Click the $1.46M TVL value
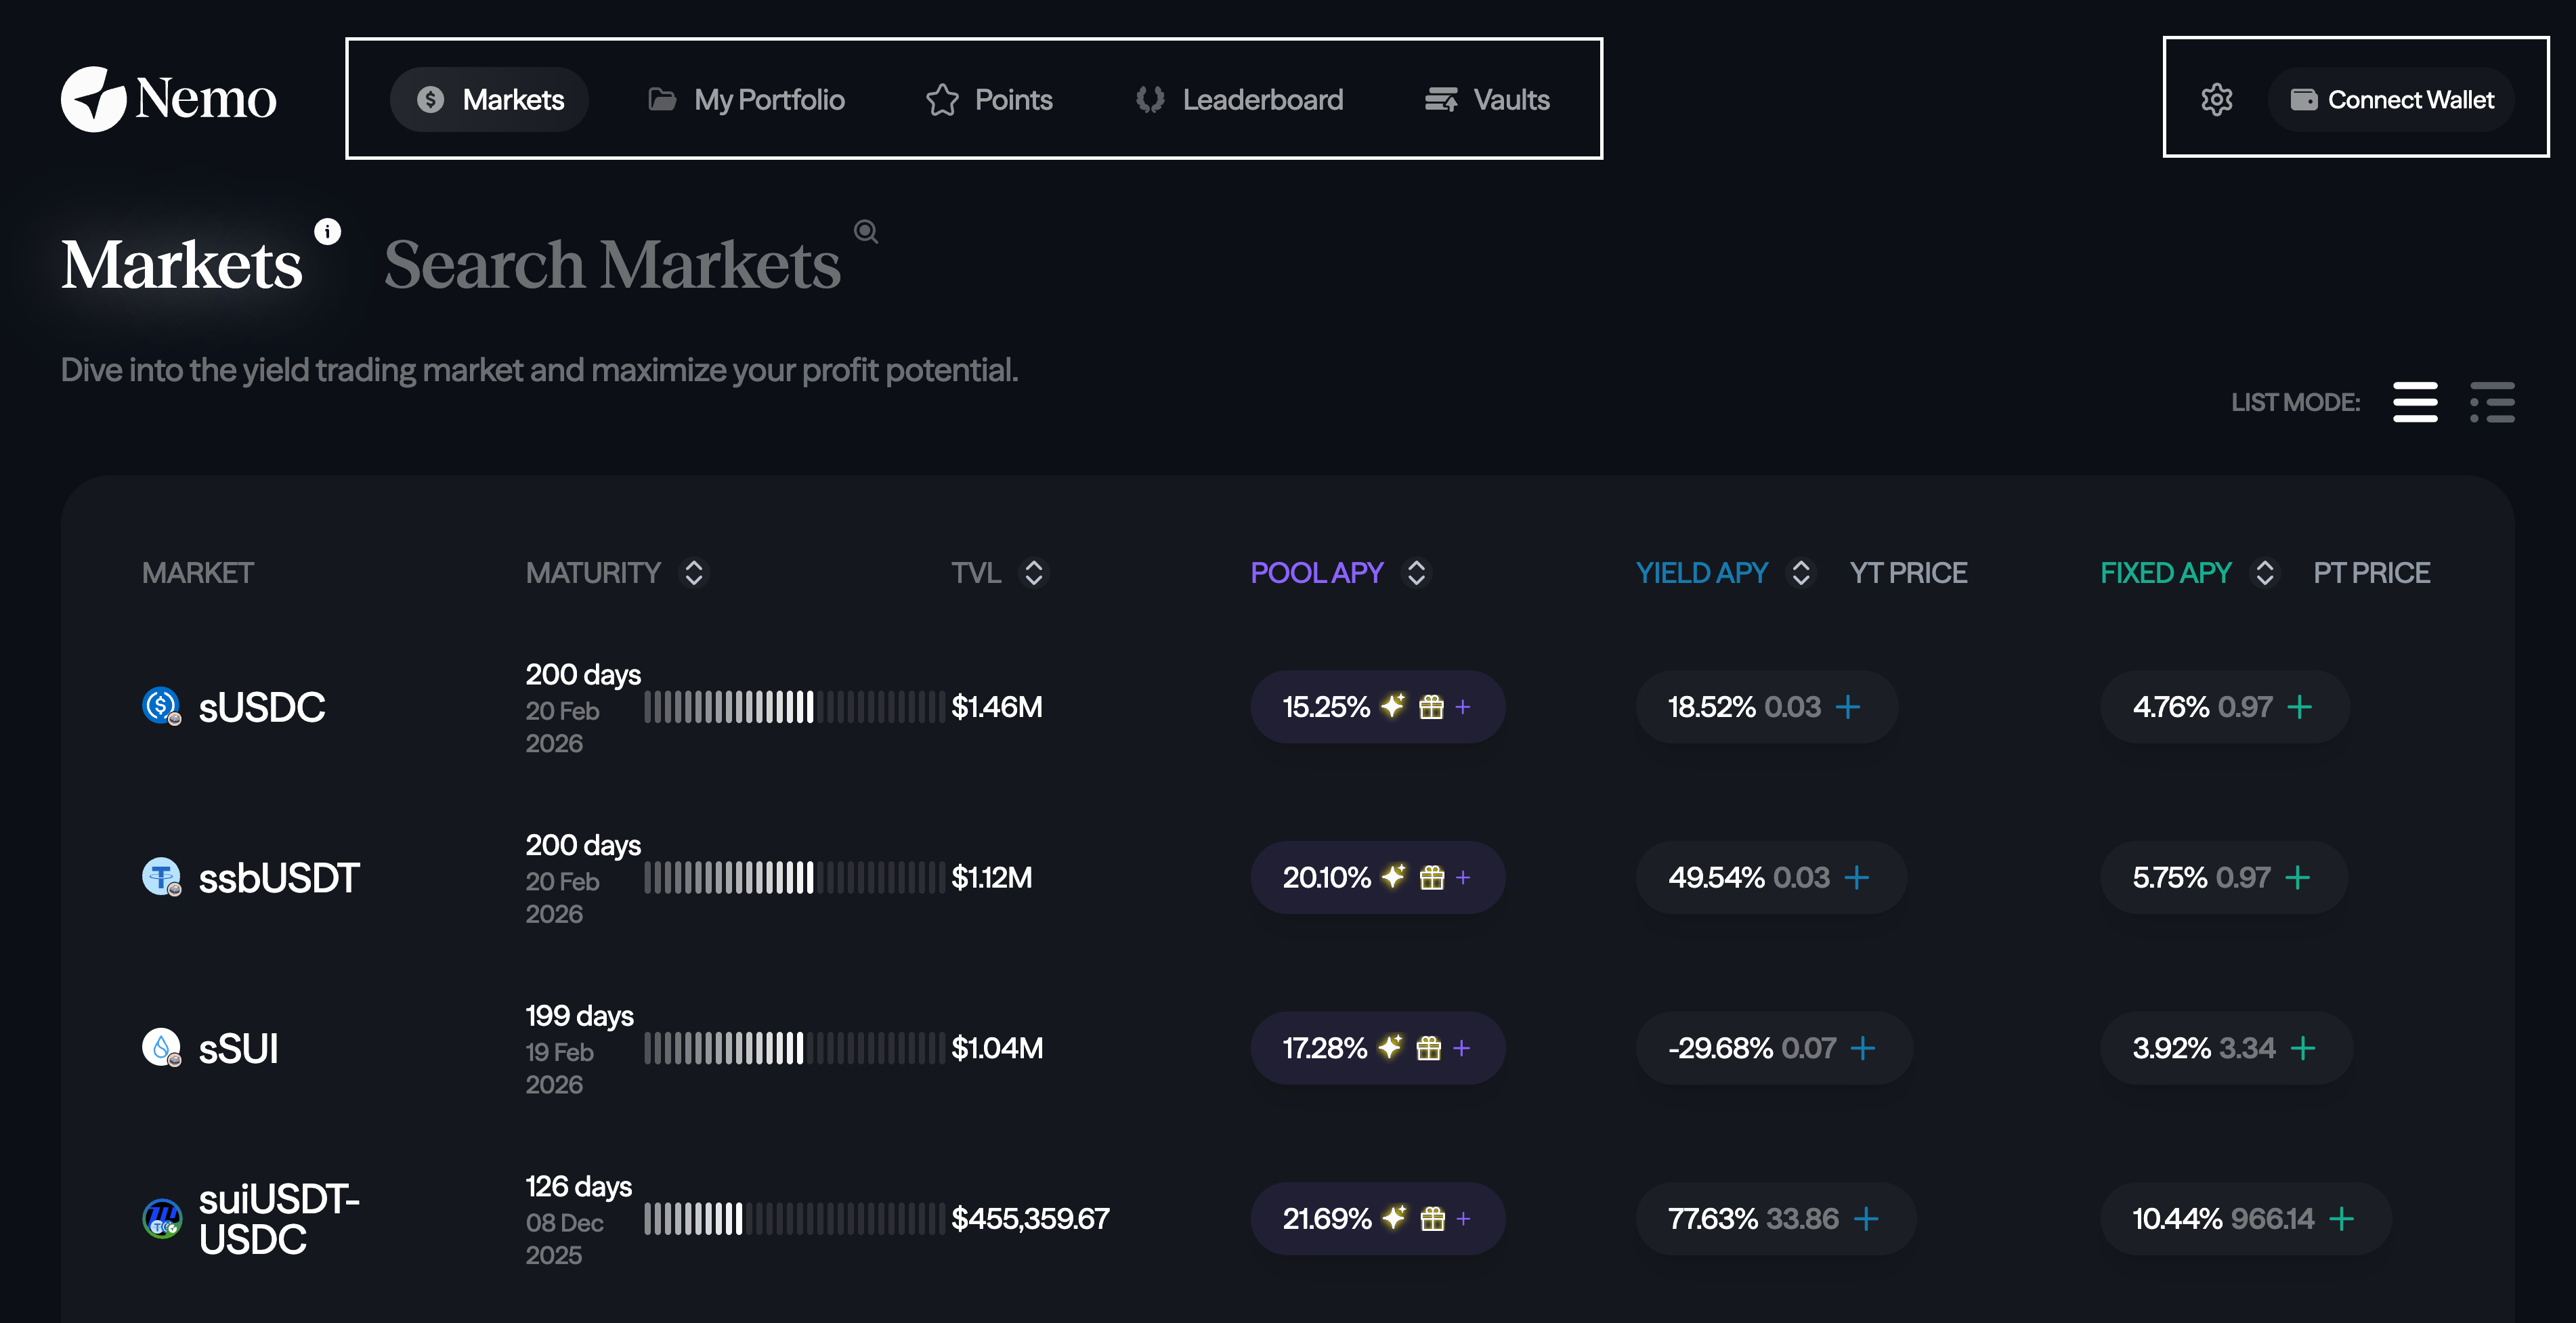Screen dimensions: 2576x1323 click(x=997, y=707)
